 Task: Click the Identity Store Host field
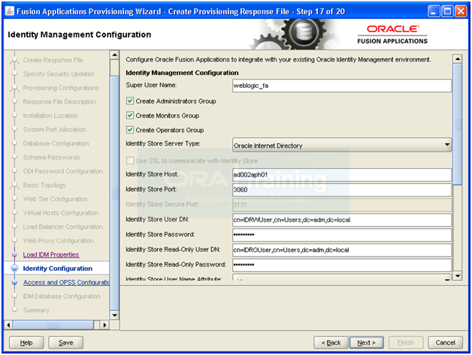342,175
